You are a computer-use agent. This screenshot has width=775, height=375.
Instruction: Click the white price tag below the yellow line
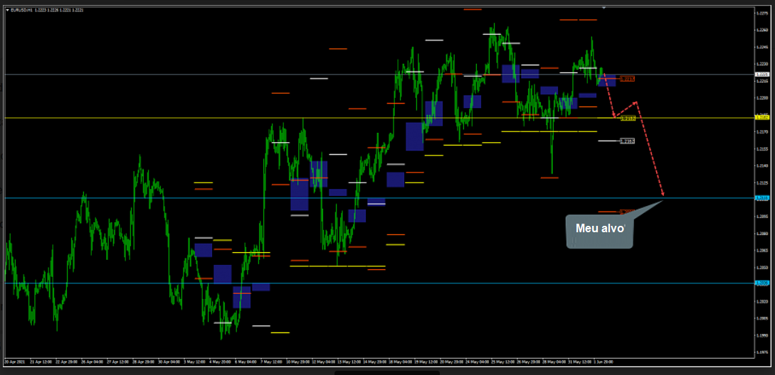[627, 141]
